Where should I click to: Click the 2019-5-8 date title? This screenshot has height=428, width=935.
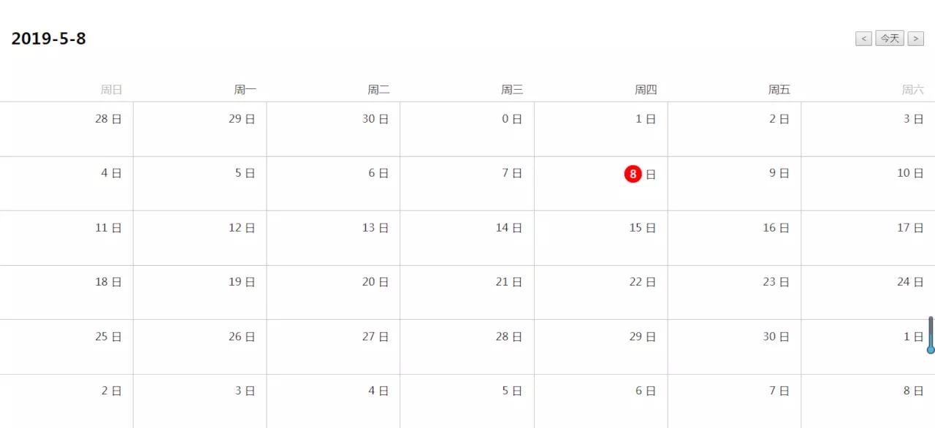pyautogui.click(x=48, y=39)
